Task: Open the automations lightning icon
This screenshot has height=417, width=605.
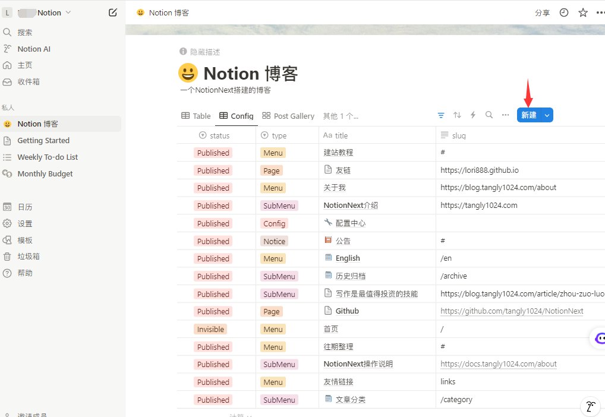Action: pos(473,115)
